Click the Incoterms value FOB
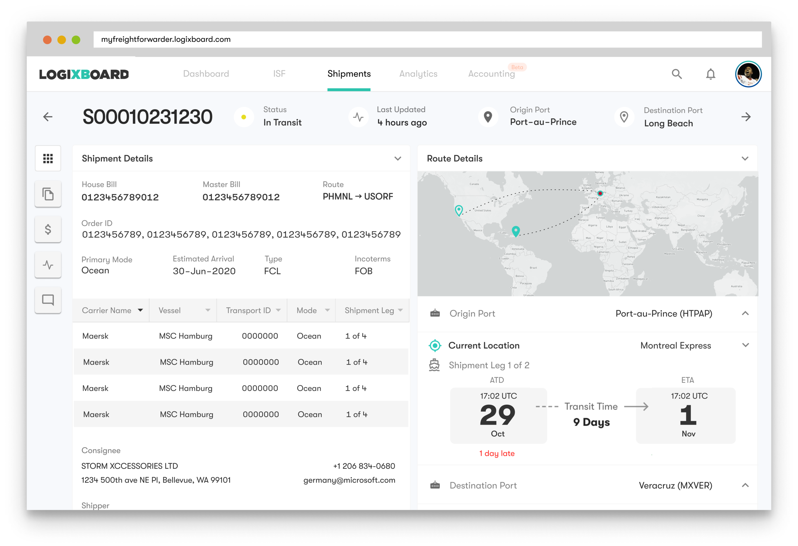 (364, 271)
